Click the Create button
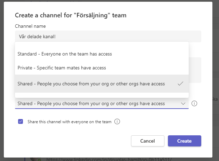The height and width of the screenshot is (161, 219). coord(185,141)
